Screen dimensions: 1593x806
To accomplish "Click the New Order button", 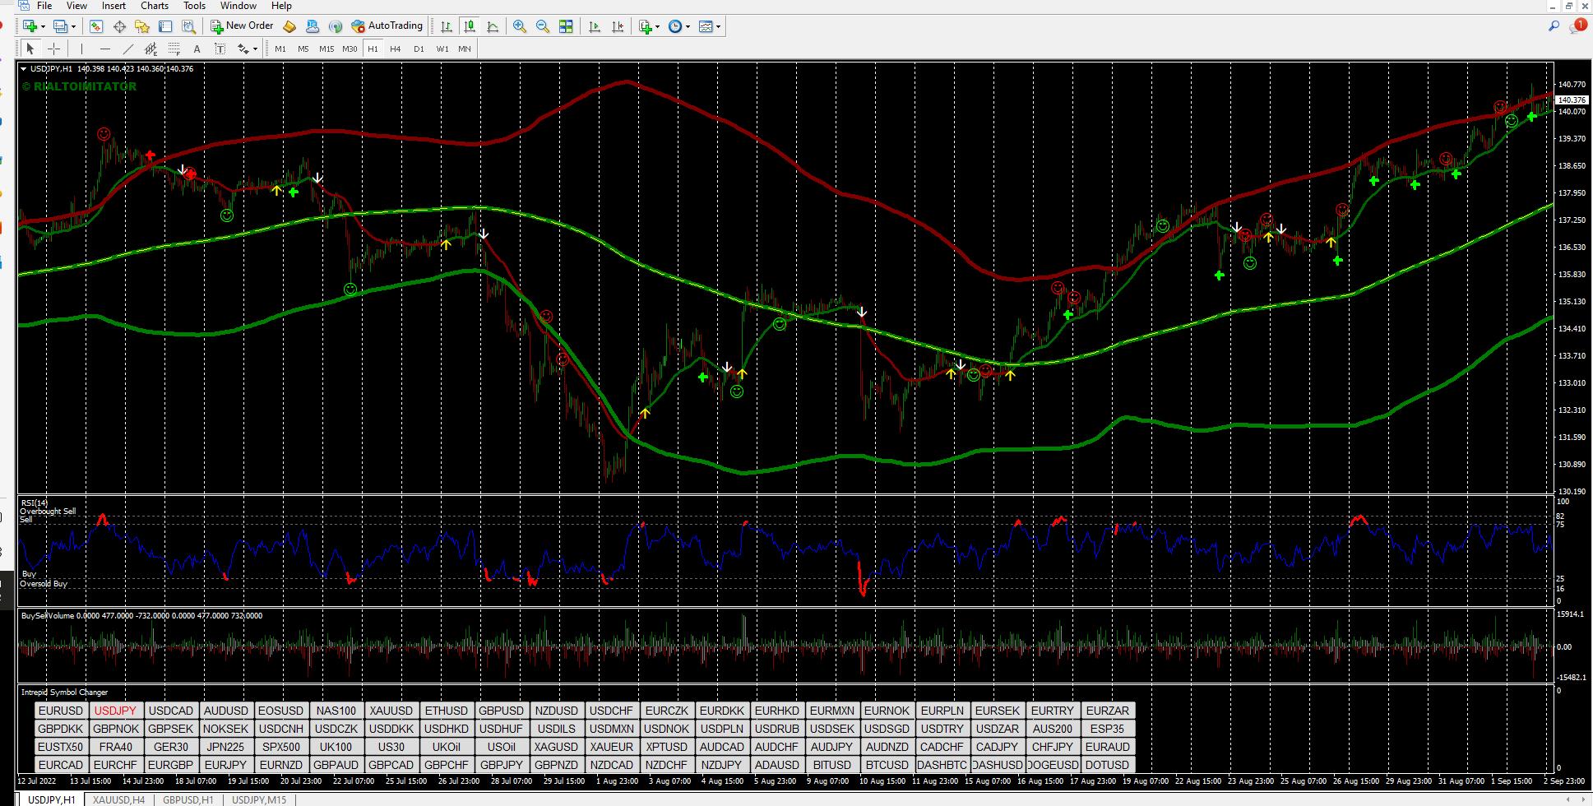I will point(243,26).
